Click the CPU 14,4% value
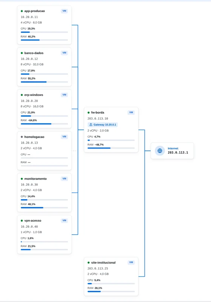The image size is (211, 302). (x=31, y=196)
